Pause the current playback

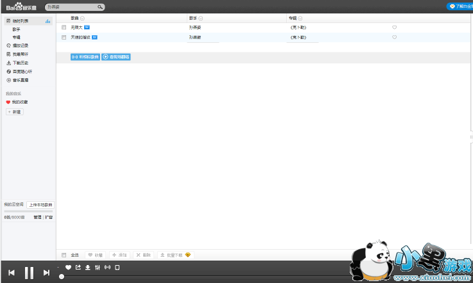(x=29, y=273)
